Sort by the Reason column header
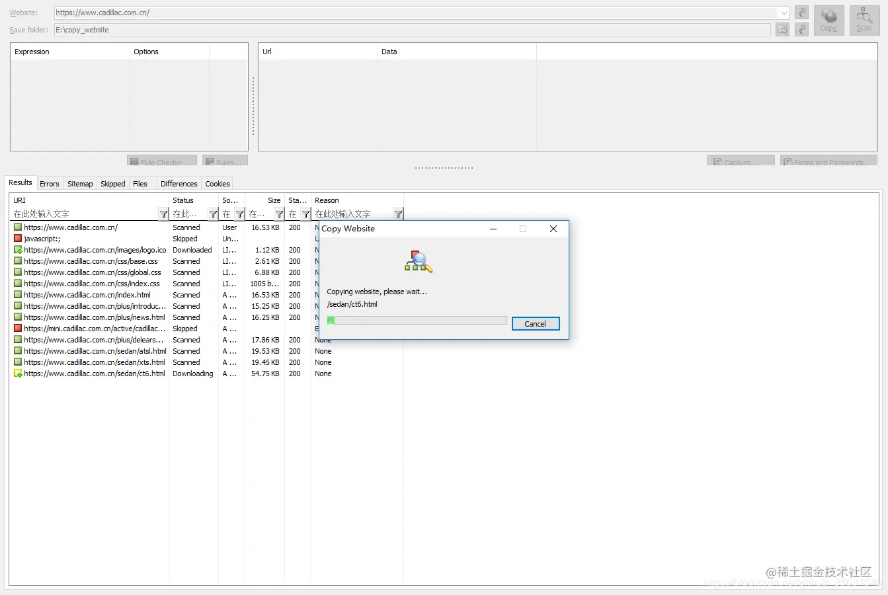The width and height of the screenshot is (888, 595). click(358, 200)
